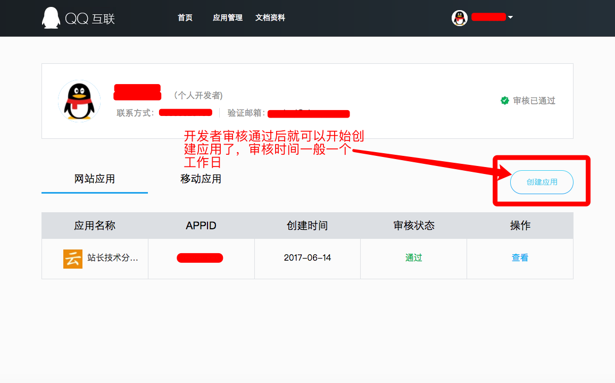Click the user avatar in top bar
The height and width of the screenshot is (383, 615).
click(459, 18)
